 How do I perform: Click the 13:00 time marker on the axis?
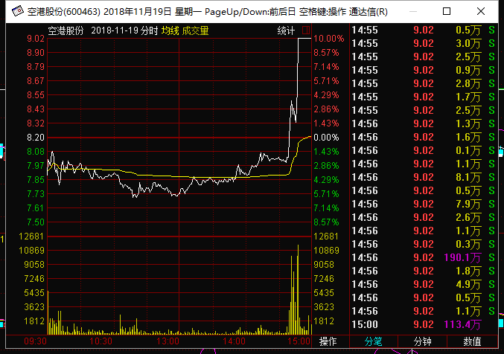coord(170,341)
